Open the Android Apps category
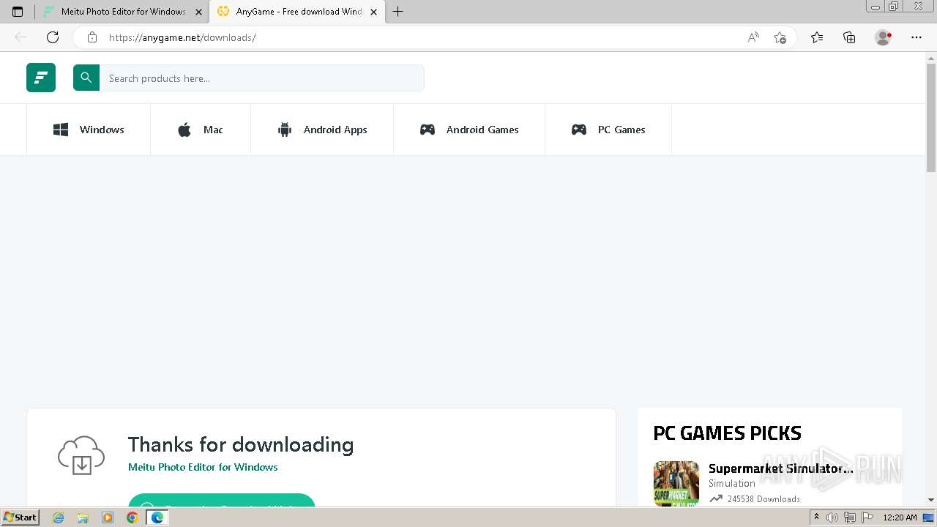The width and height of the screenshot is (937, 527). (322, 130)
